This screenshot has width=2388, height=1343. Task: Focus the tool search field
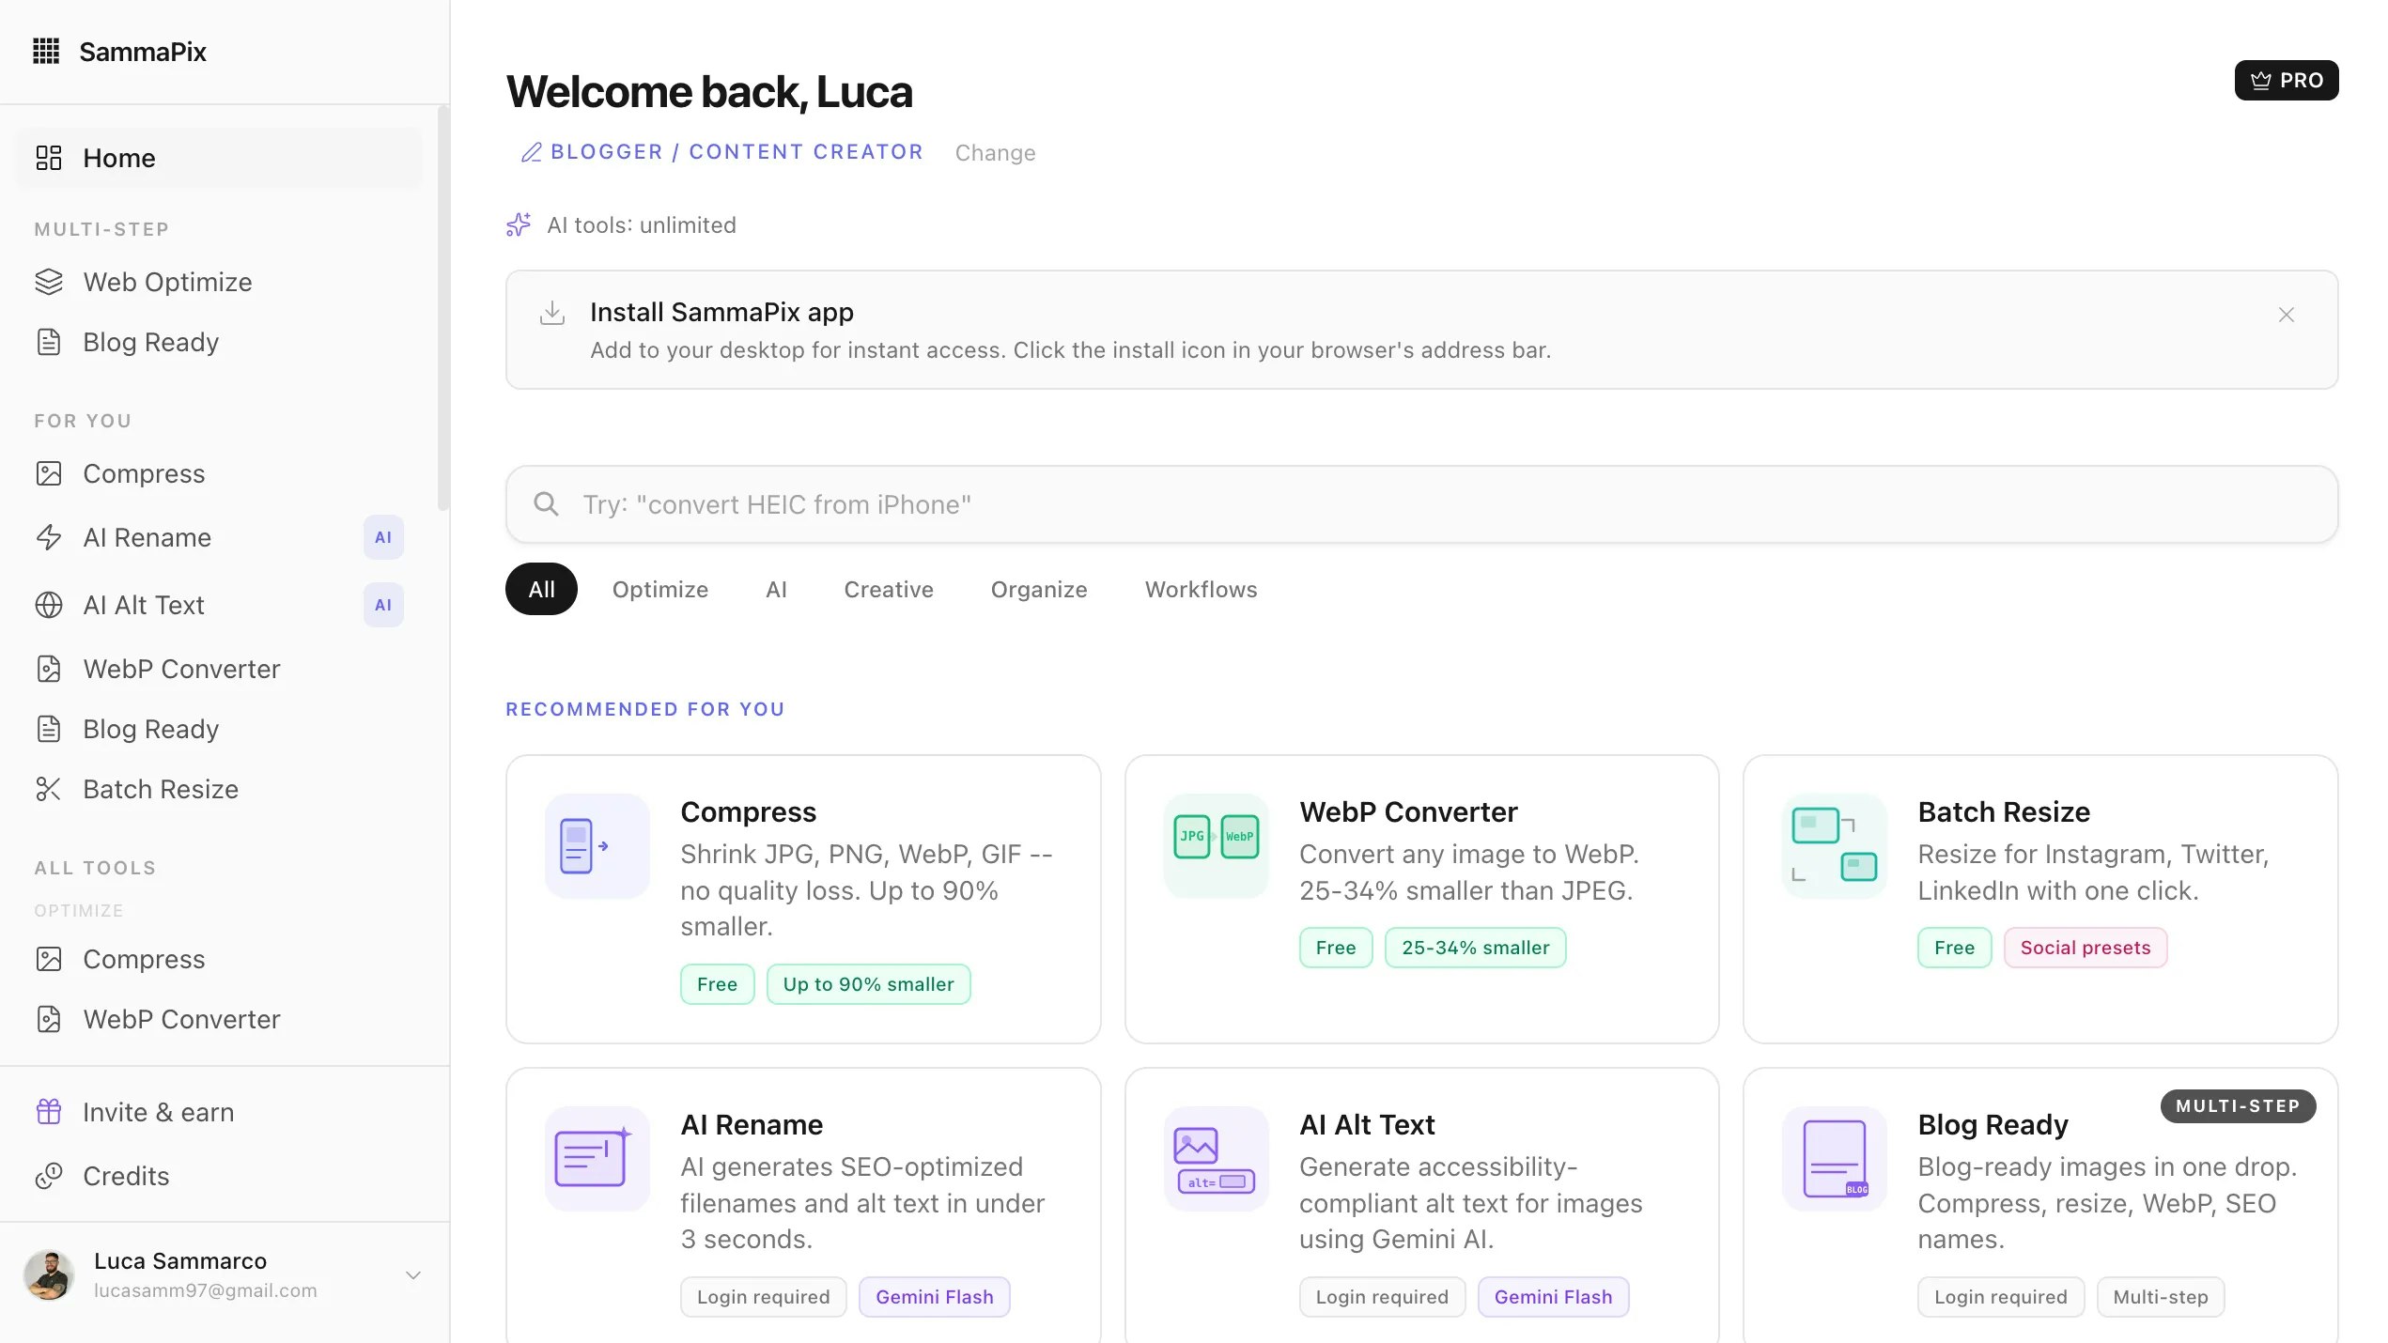point(1420,504)
